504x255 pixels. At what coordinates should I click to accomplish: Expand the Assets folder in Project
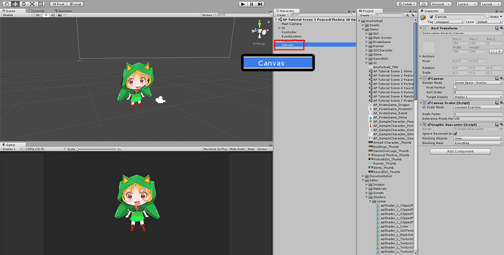363,25
